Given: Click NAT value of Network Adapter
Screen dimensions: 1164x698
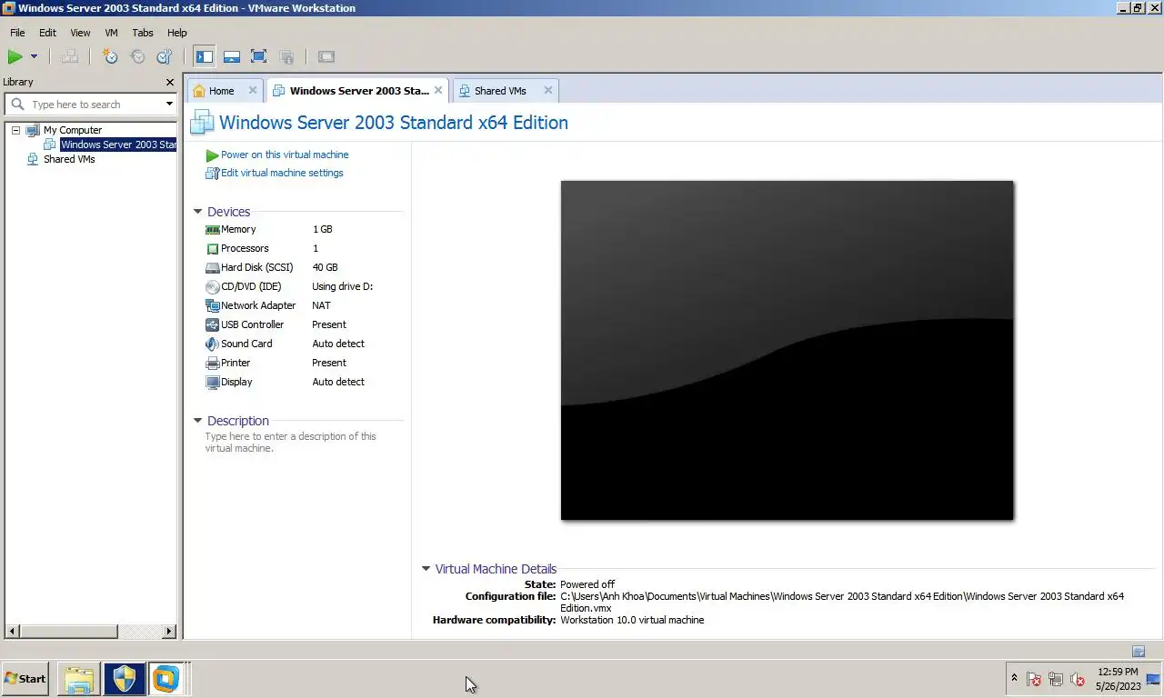Looking at the screenshot, I should (x=321, y=305).
